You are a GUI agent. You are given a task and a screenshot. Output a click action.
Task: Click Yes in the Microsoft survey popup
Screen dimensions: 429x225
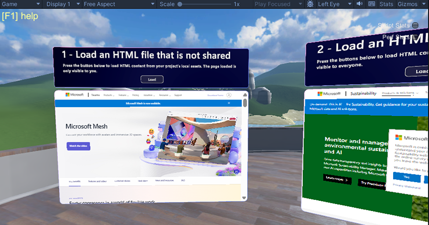(x=406, y=177)
